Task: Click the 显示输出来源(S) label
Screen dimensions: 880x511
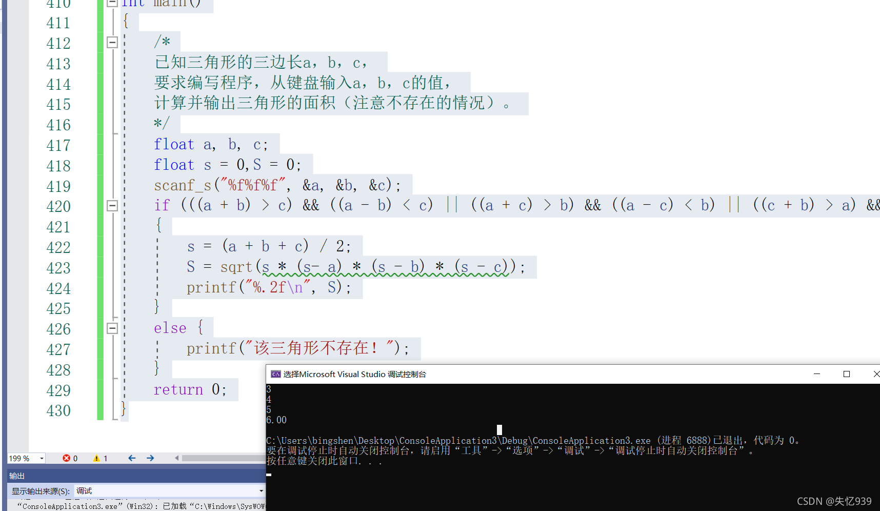Action: coord(41,491)
